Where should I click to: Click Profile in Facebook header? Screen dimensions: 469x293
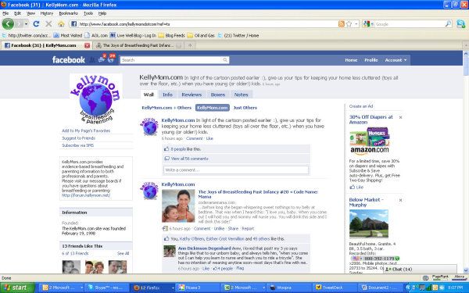pyautogui.click(x=371, y=60)
